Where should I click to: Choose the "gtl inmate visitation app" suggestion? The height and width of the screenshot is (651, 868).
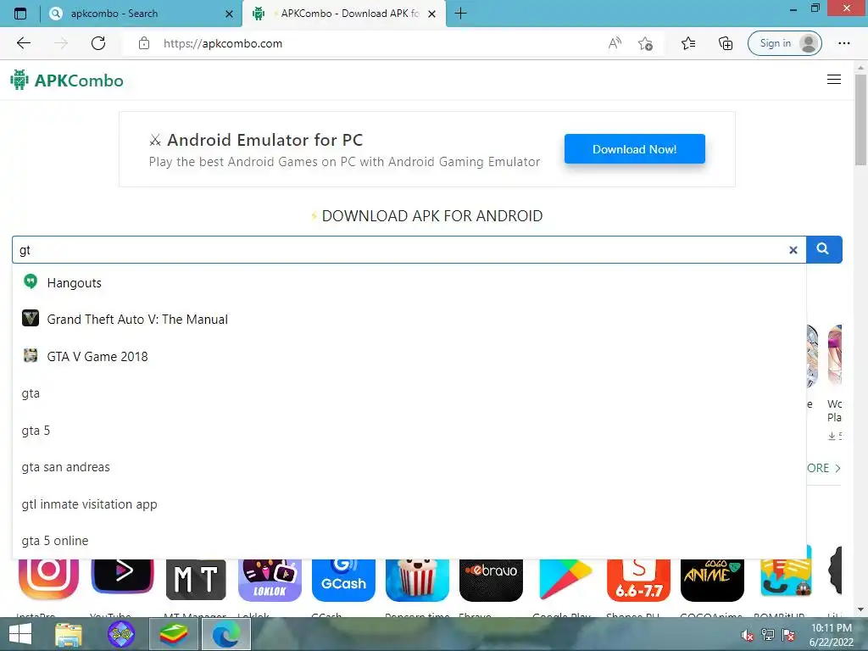pos(409,504)
